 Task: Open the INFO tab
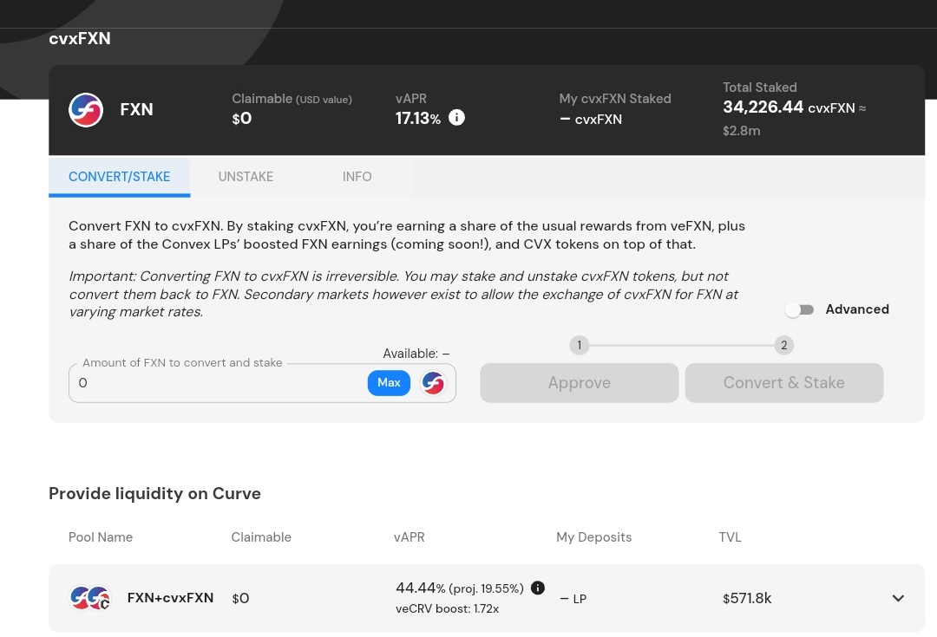[357, 177]
